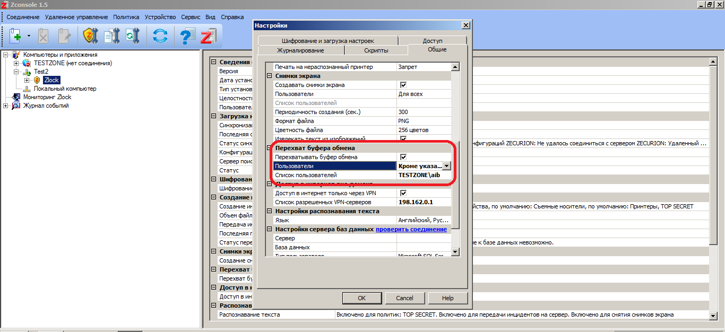Switch to the Доступ tab
The height and width of the screenshot is (332, 725).
tap(433, 41)
